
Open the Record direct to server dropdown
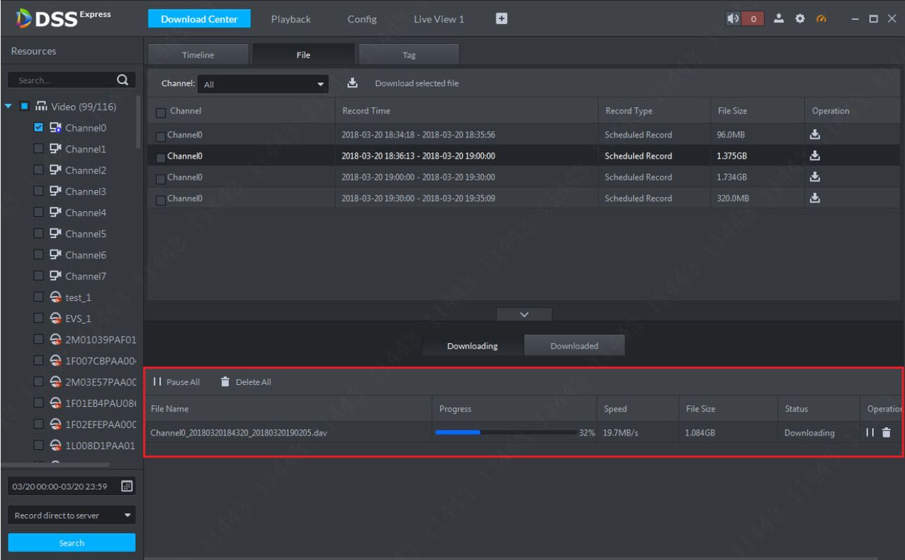71,516
